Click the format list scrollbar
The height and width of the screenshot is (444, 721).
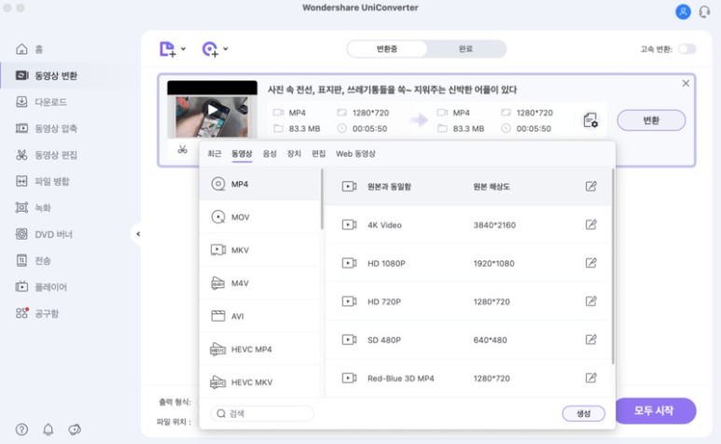pos(322,199)
